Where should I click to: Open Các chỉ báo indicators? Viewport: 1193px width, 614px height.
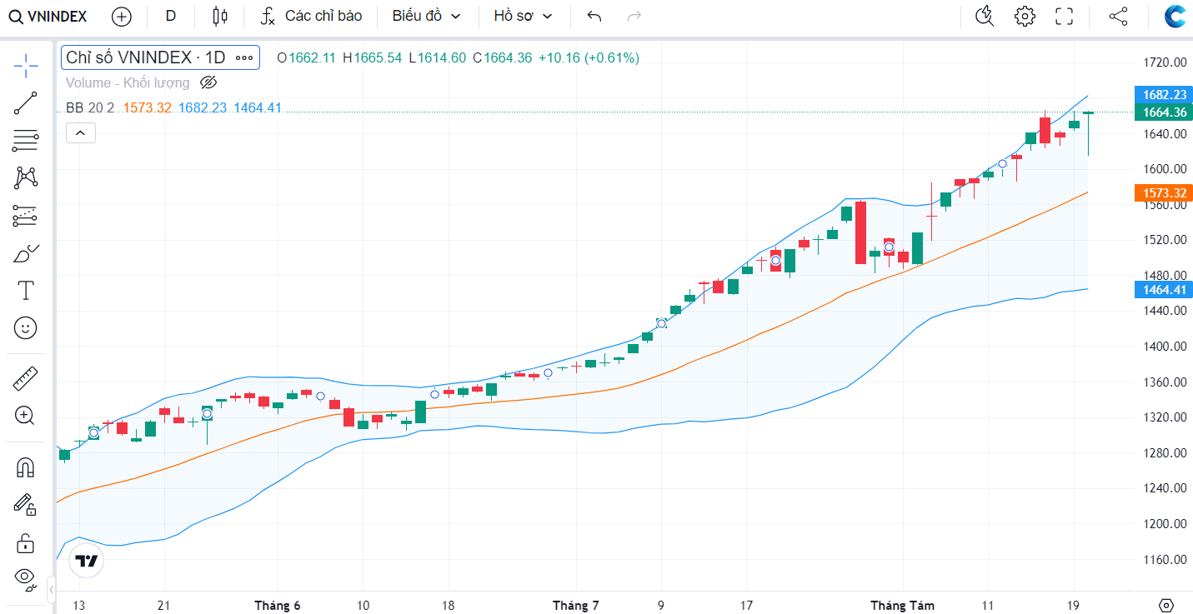click(311, 16)
